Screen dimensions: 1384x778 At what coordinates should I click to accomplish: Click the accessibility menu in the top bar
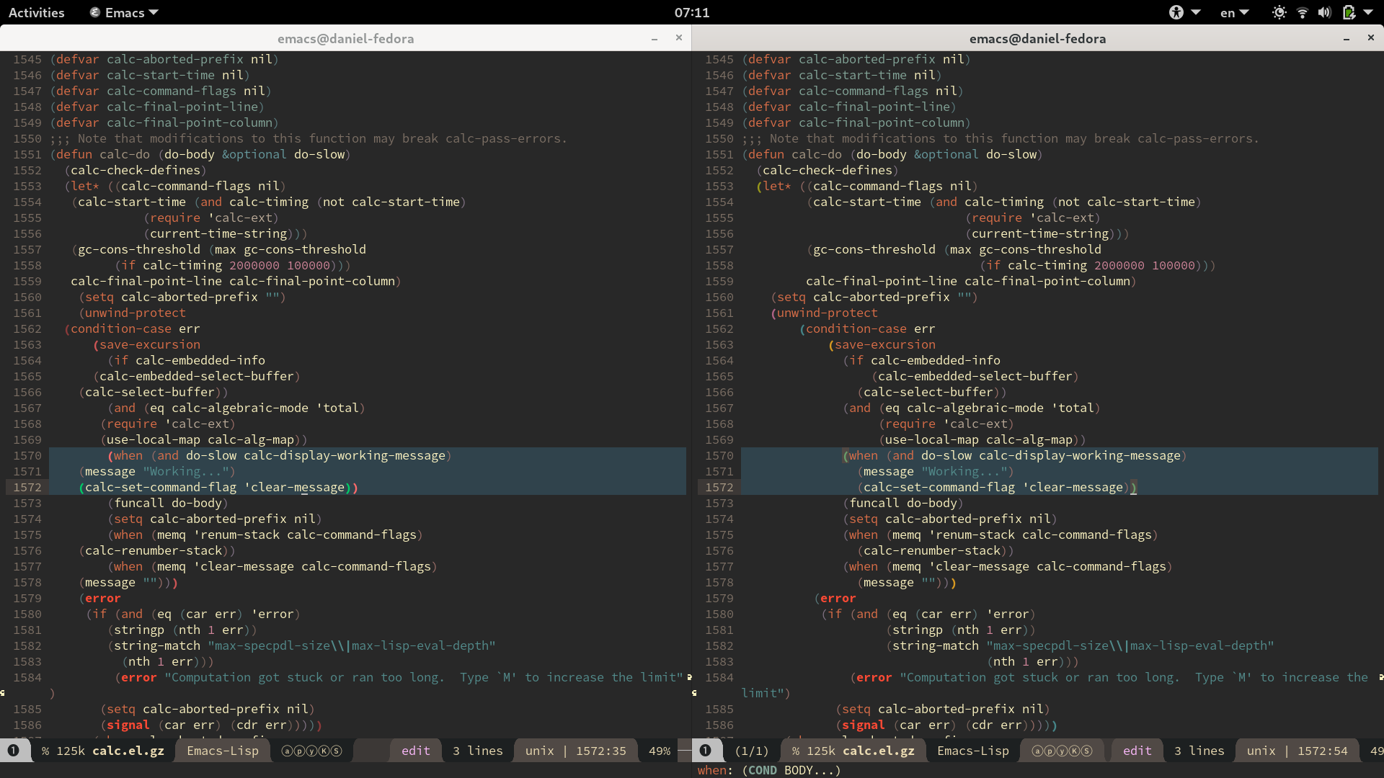tap(1182, 12)
